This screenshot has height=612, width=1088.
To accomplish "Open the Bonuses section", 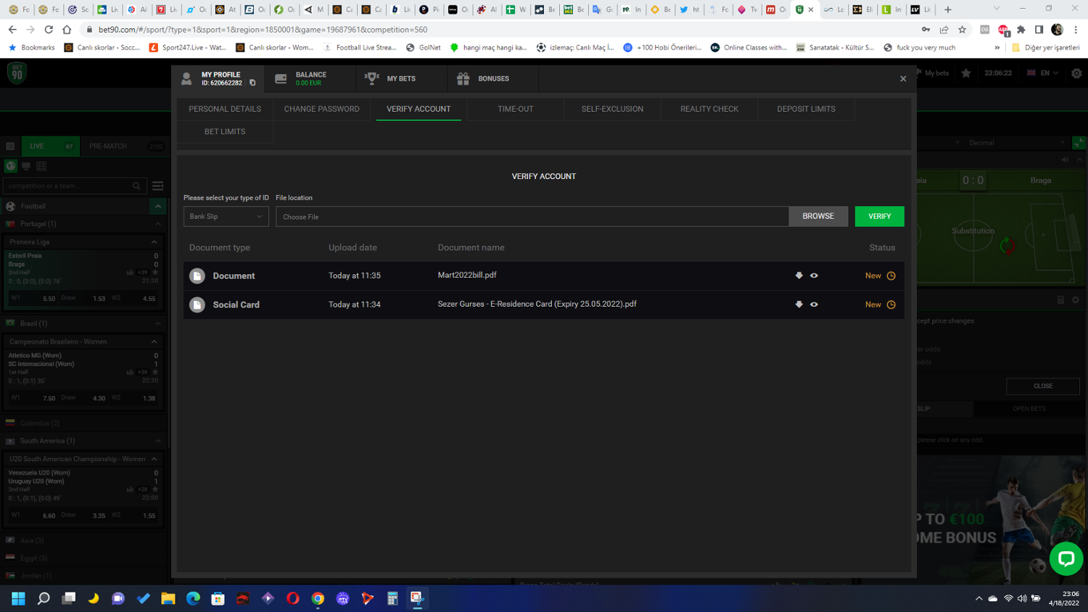I will [484, 78].
